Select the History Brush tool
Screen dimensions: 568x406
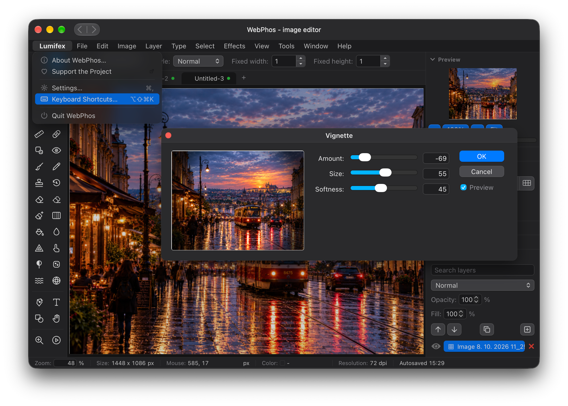click(x=56, y=183)
